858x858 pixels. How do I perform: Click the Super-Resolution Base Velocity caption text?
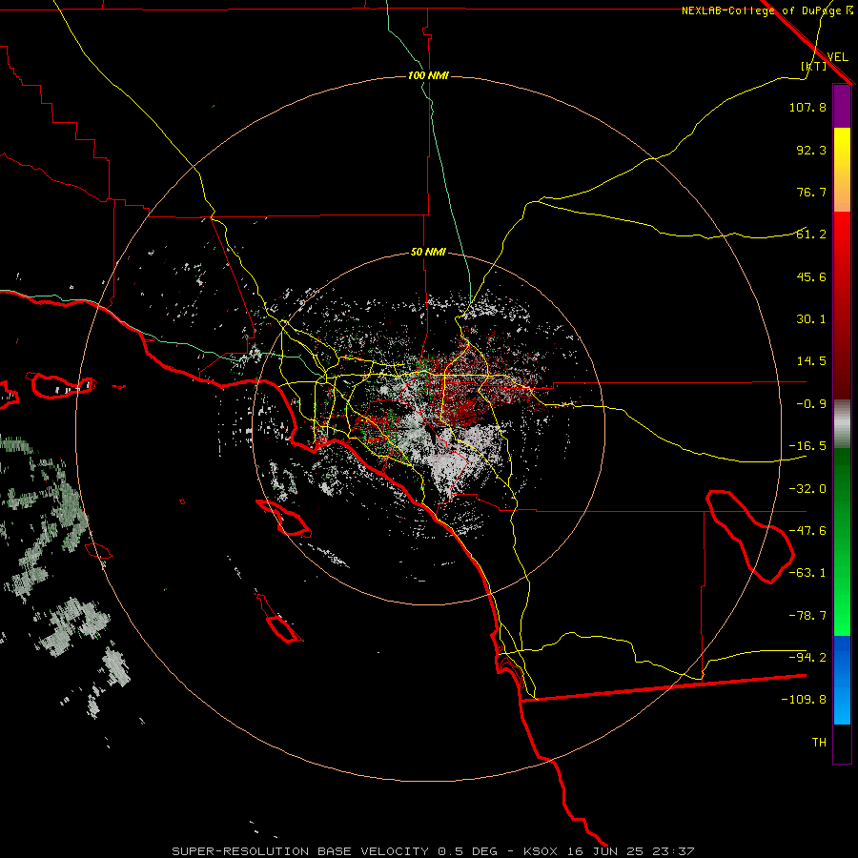coord(433,851)
